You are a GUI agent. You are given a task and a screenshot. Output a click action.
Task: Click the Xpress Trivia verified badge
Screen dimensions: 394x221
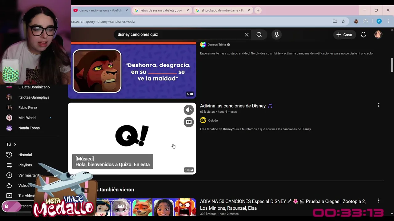point(228,45)
